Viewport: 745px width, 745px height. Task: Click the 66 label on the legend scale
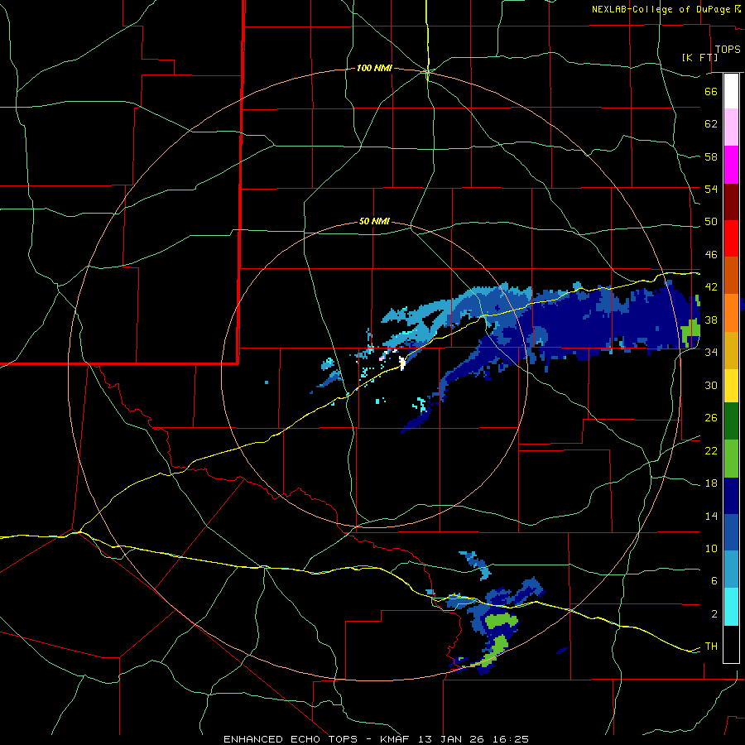711,91
